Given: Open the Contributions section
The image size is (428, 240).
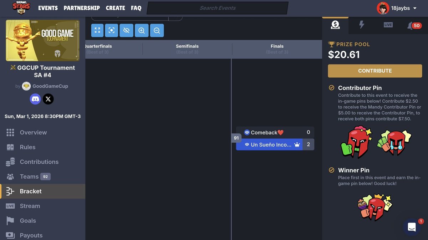Looking at the screenshot, I should point(42,162).
